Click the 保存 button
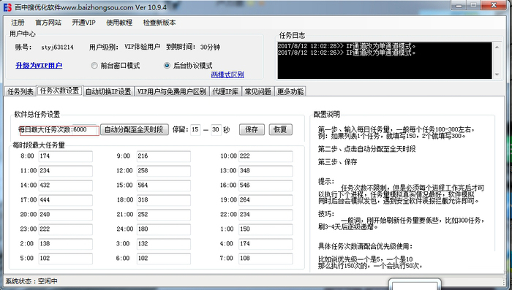The image size is (512, 290). pyautogui.click(x=251, y=129)
